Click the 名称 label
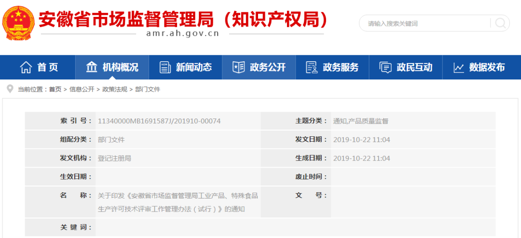Viewport: 521px width, 238px height. point(76,195)
